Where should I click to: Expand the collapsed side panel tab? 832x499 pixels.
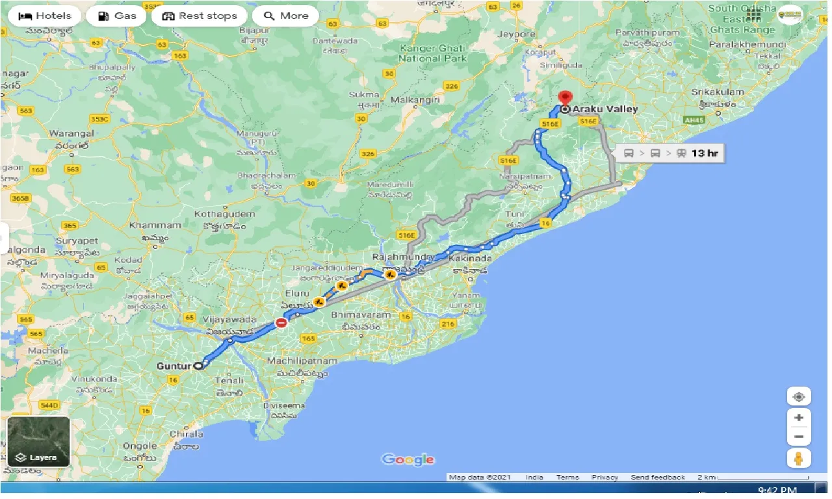(4, 239)
